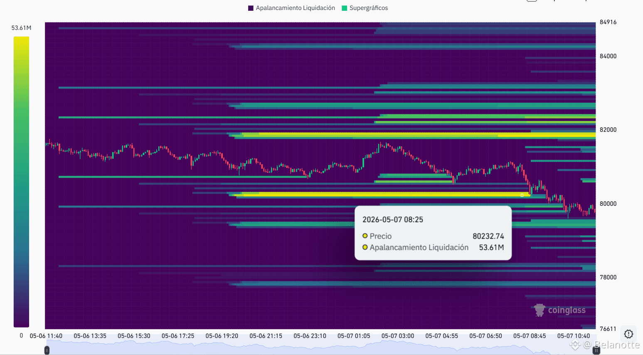
Task: Click tooltip price value 80232.74
Action: pos(488,236)
